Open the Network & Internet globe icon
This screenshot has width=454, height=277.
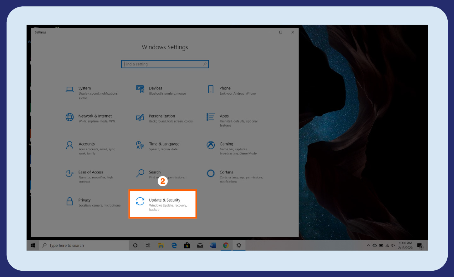pos(70,117)
